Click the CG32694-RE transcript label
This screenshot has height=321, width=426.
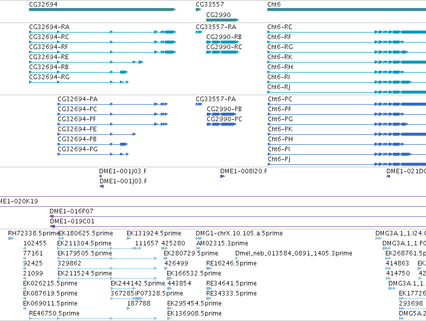49,57
